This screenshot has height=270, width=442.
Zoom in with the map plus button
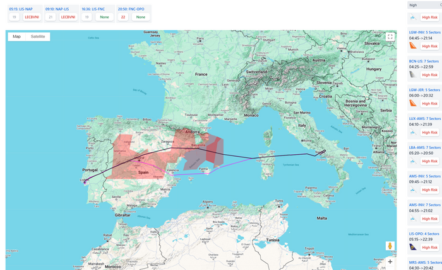[390, 261]
